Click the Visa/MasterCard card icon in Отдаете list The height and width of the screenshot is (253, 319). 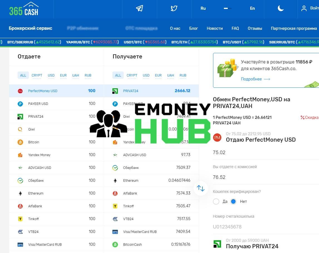[x=20, y=244]
